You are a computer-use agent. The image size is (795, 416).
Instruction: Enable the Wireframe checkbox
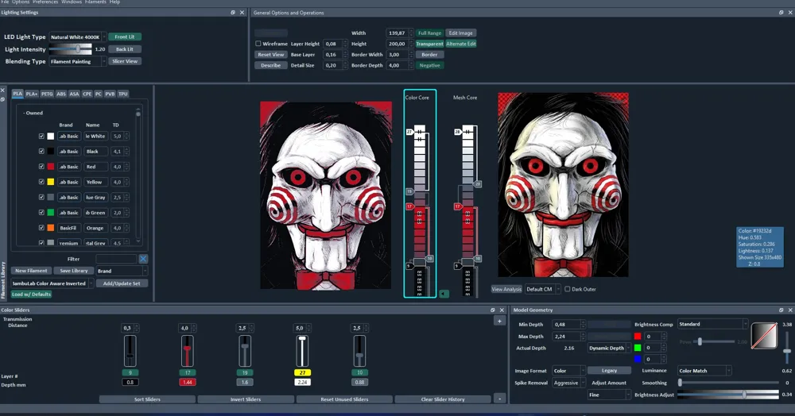[258, 44]
